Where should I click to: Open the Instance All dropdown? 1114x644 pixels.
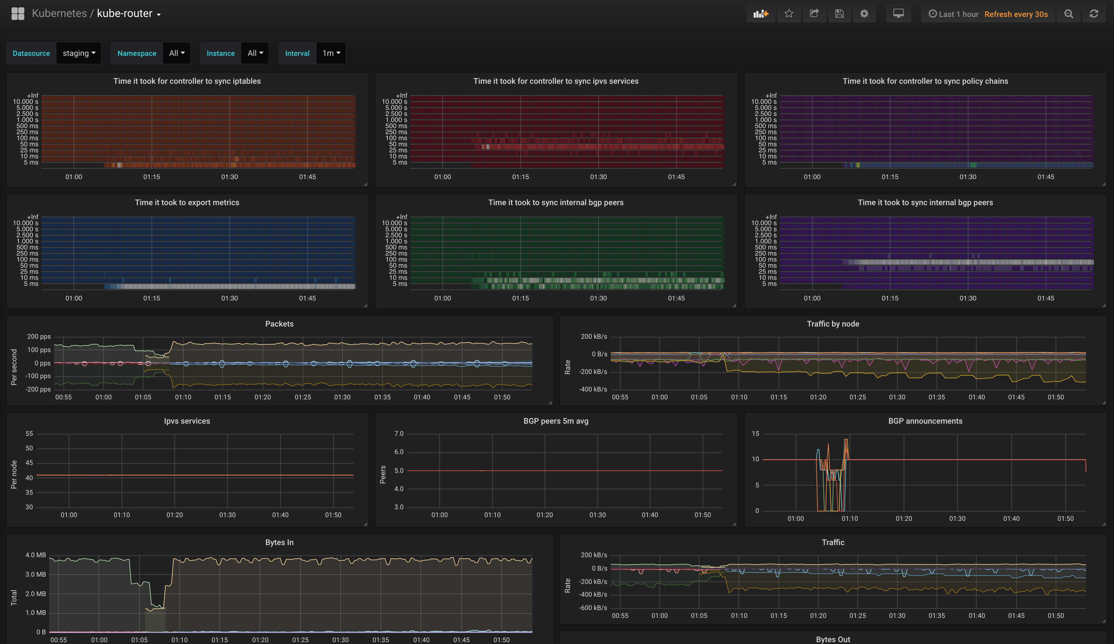click(255, 53)
